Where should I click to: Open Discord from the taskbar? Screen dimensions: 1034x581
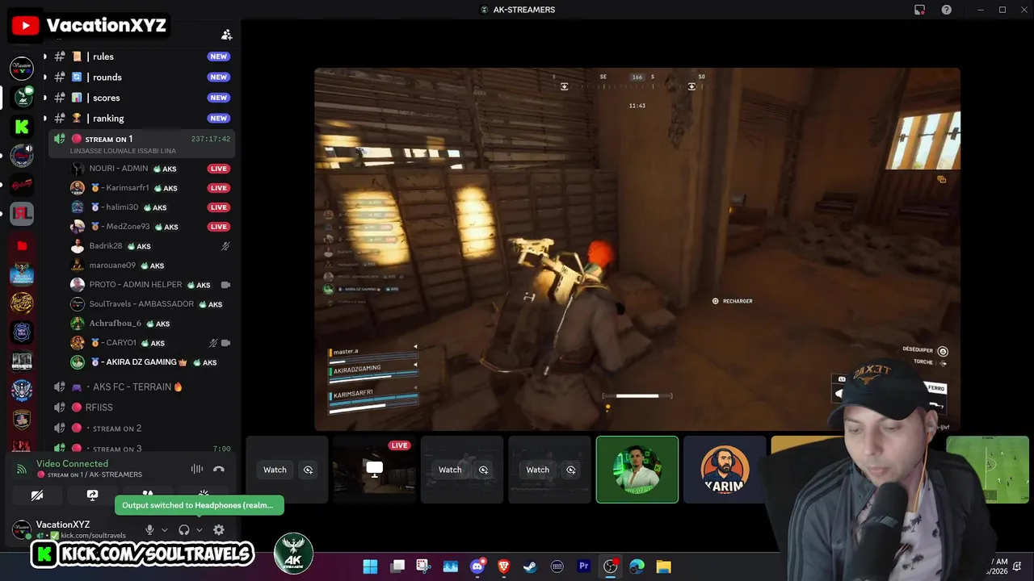tap(477, 566)
